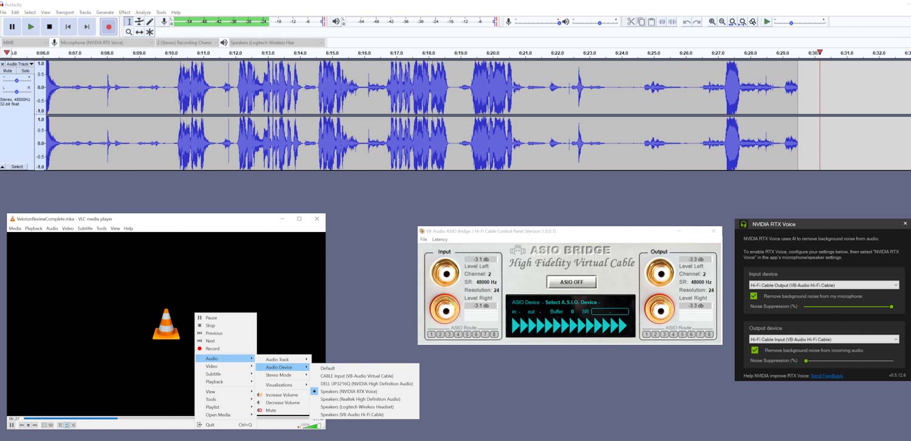Click the Copy icon in Audacity edit toolbar

click(x=641, y=22)
